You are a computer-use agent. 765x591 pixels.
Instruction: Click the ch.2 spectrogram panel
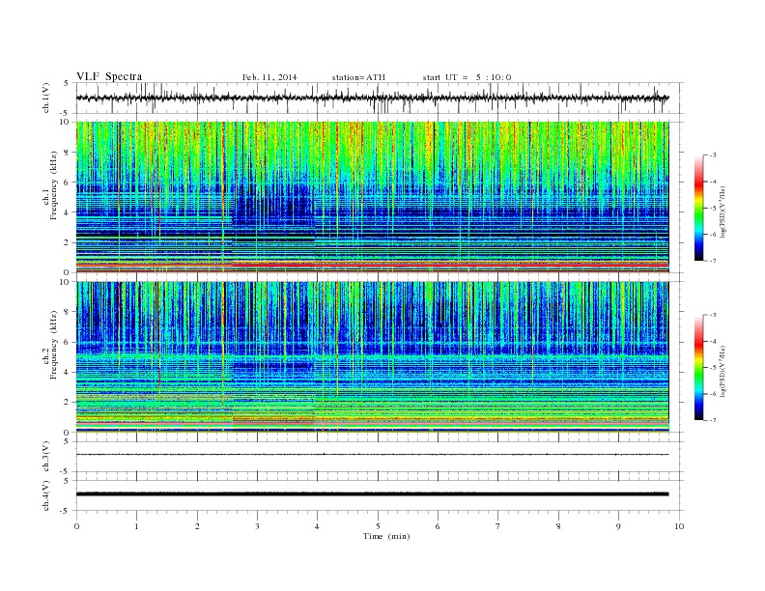coord(372,356)
